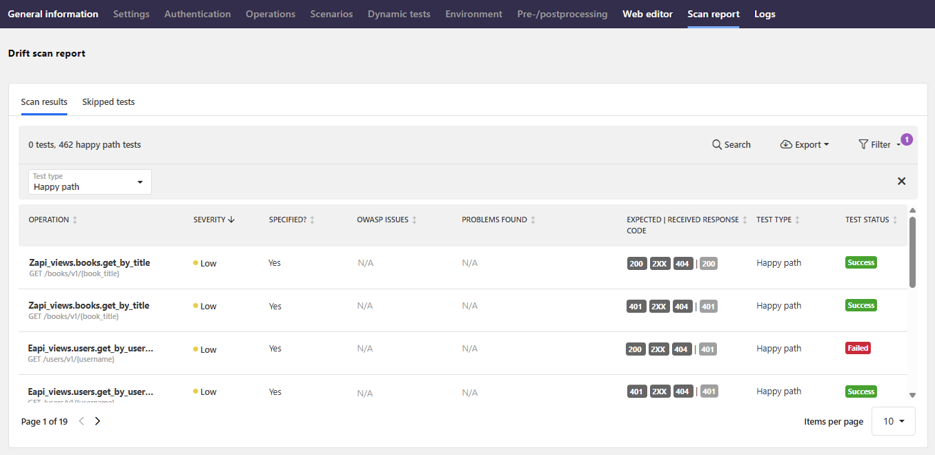Click the '0 tests, 462 happy path tests' summary

coord(85,145)
